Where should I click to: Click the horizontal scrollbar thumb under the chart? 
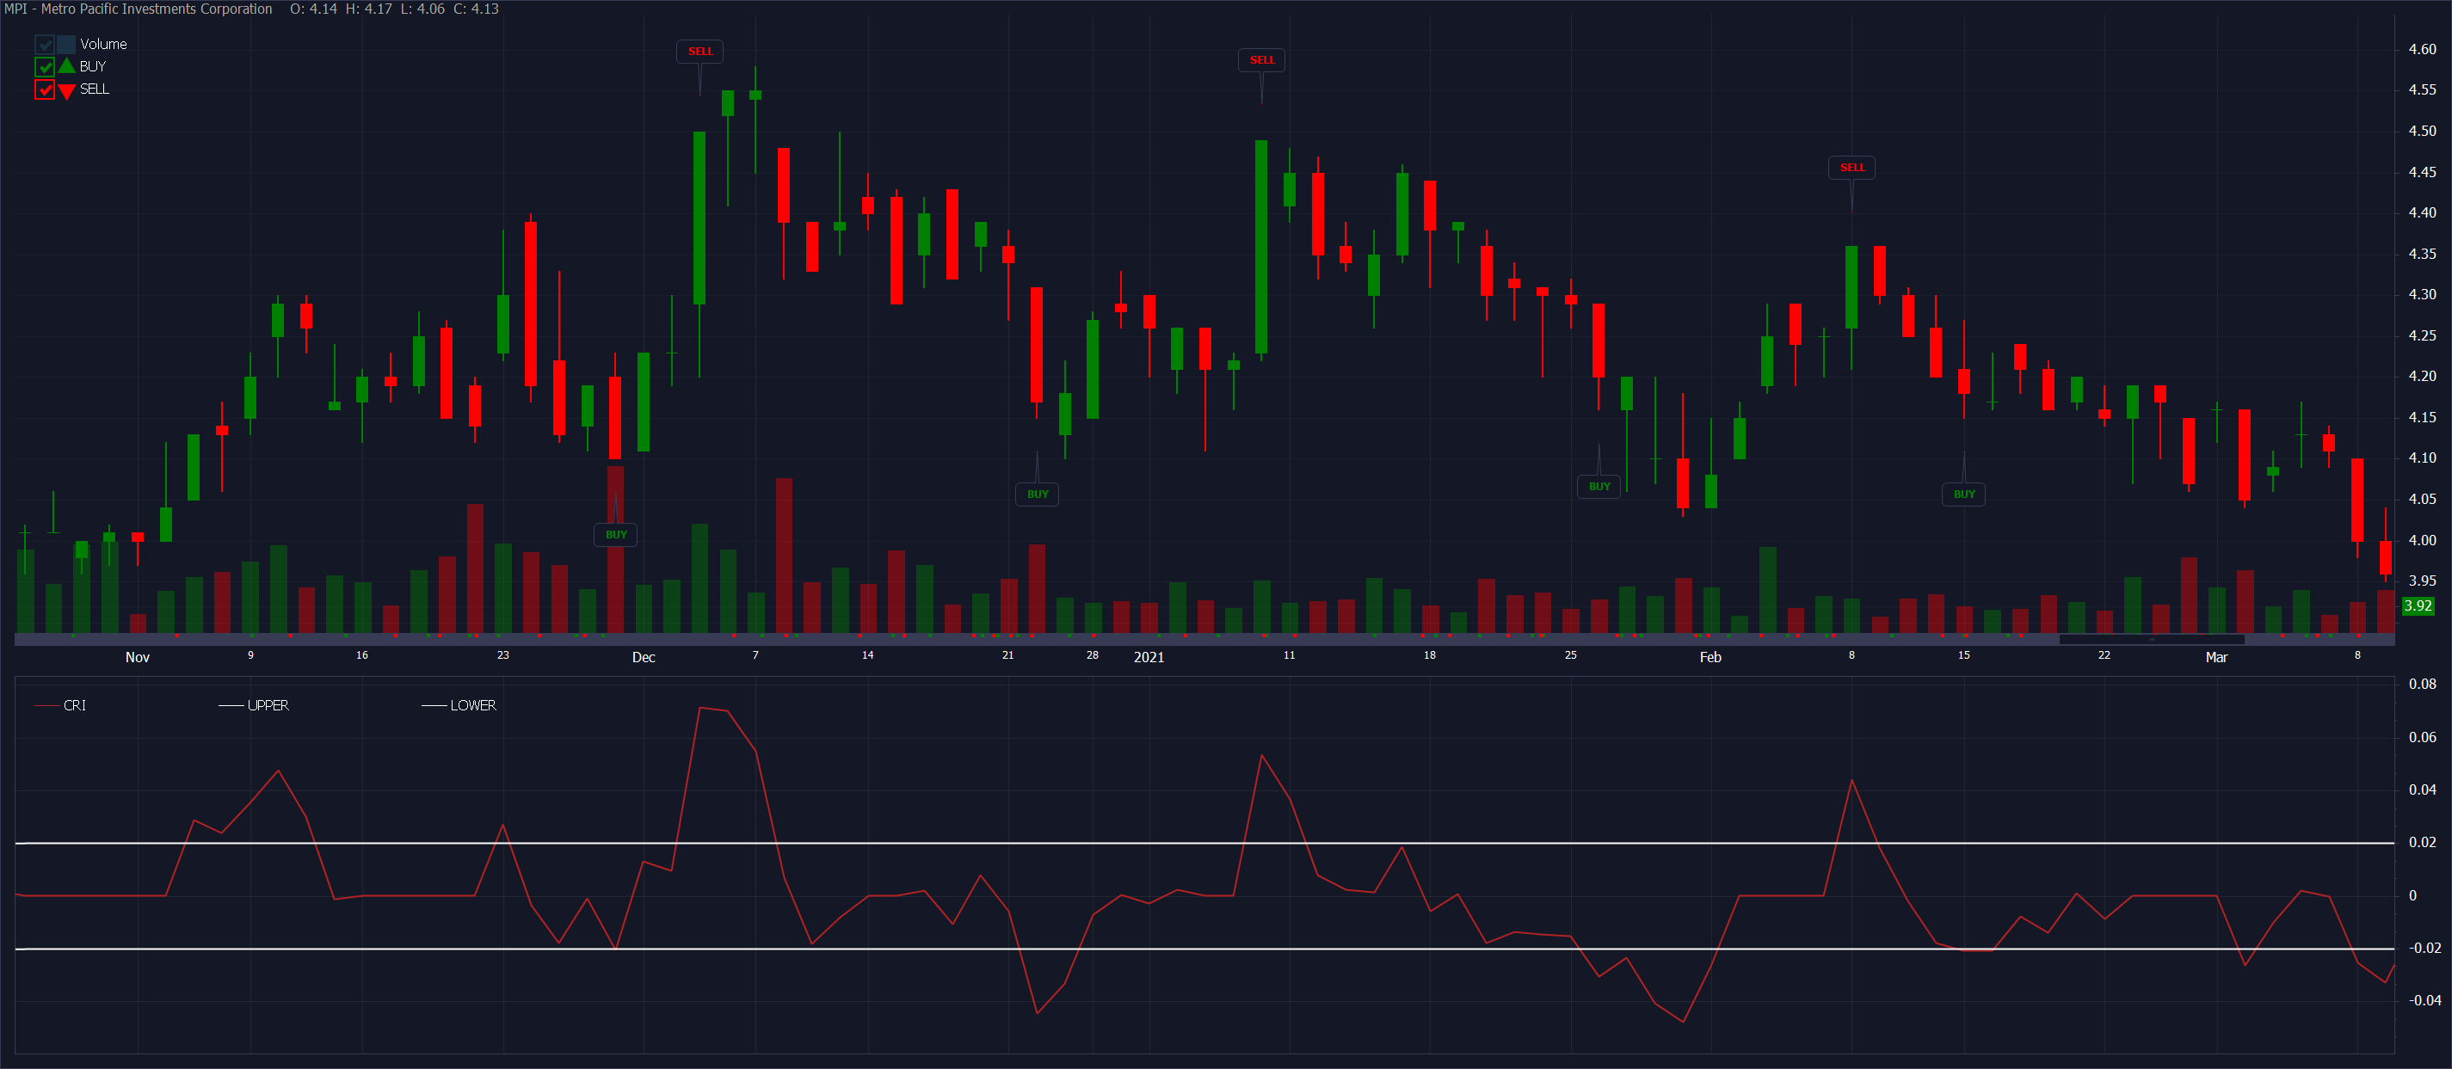2151,640
